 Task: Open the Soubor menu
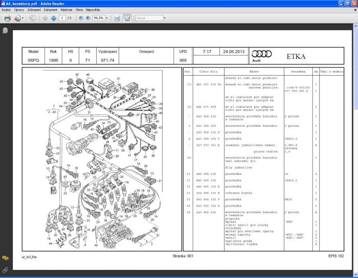pos(6,10)
